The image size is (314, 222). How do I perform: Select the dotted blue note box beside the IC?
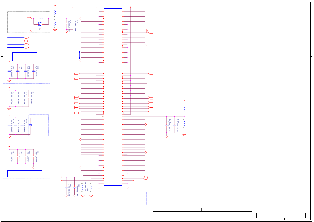point(65,55)
